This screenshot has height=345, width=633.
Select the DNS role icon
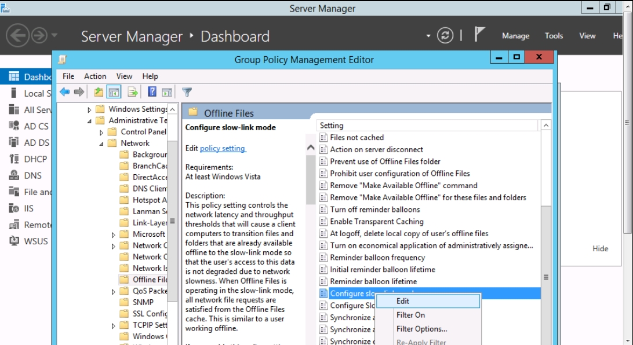pyautogui.click(x=14, y=175)
